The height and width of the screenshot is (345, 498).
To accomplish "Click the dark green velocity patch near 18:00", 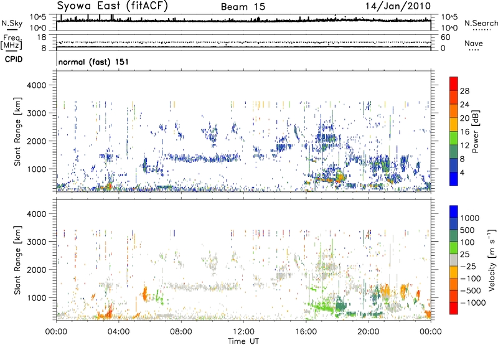I will 341,305.
